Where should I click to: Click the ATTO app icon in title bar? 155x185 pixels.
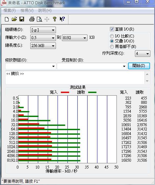[x=4, y=3]
